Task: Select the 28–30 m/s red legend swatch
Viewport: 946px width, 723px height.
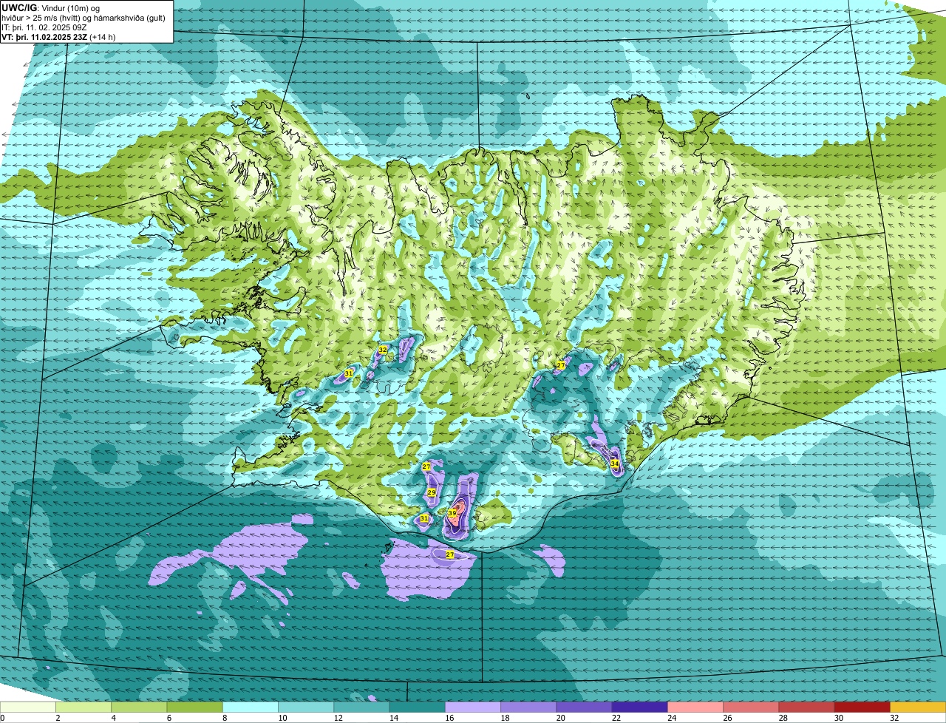Action: (x=806, y=707)
